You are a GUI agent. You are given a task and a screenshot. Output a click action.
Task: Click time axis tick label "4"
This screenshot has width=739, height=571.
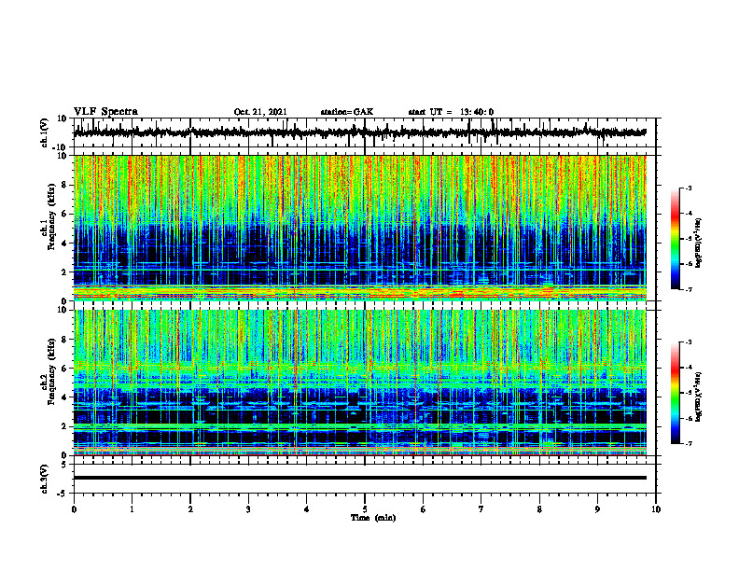point(306,508)
